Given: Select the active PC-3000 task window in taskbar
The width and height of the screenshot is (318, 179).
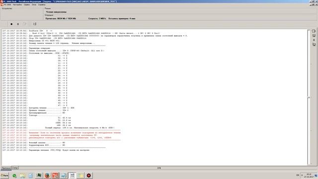Looking at the screenshot, I should tap(72, 176).
